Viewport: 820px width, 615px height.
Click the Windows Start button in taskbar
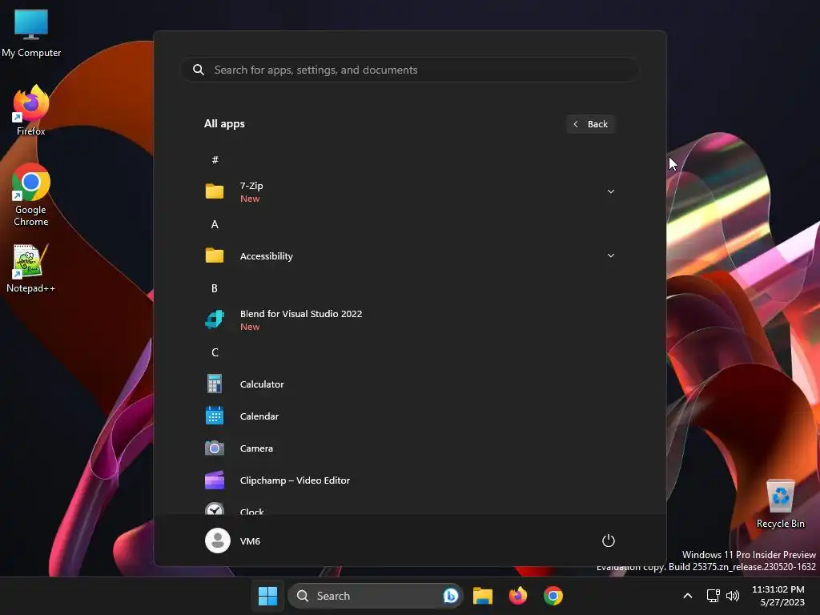(x=267, y=596)
